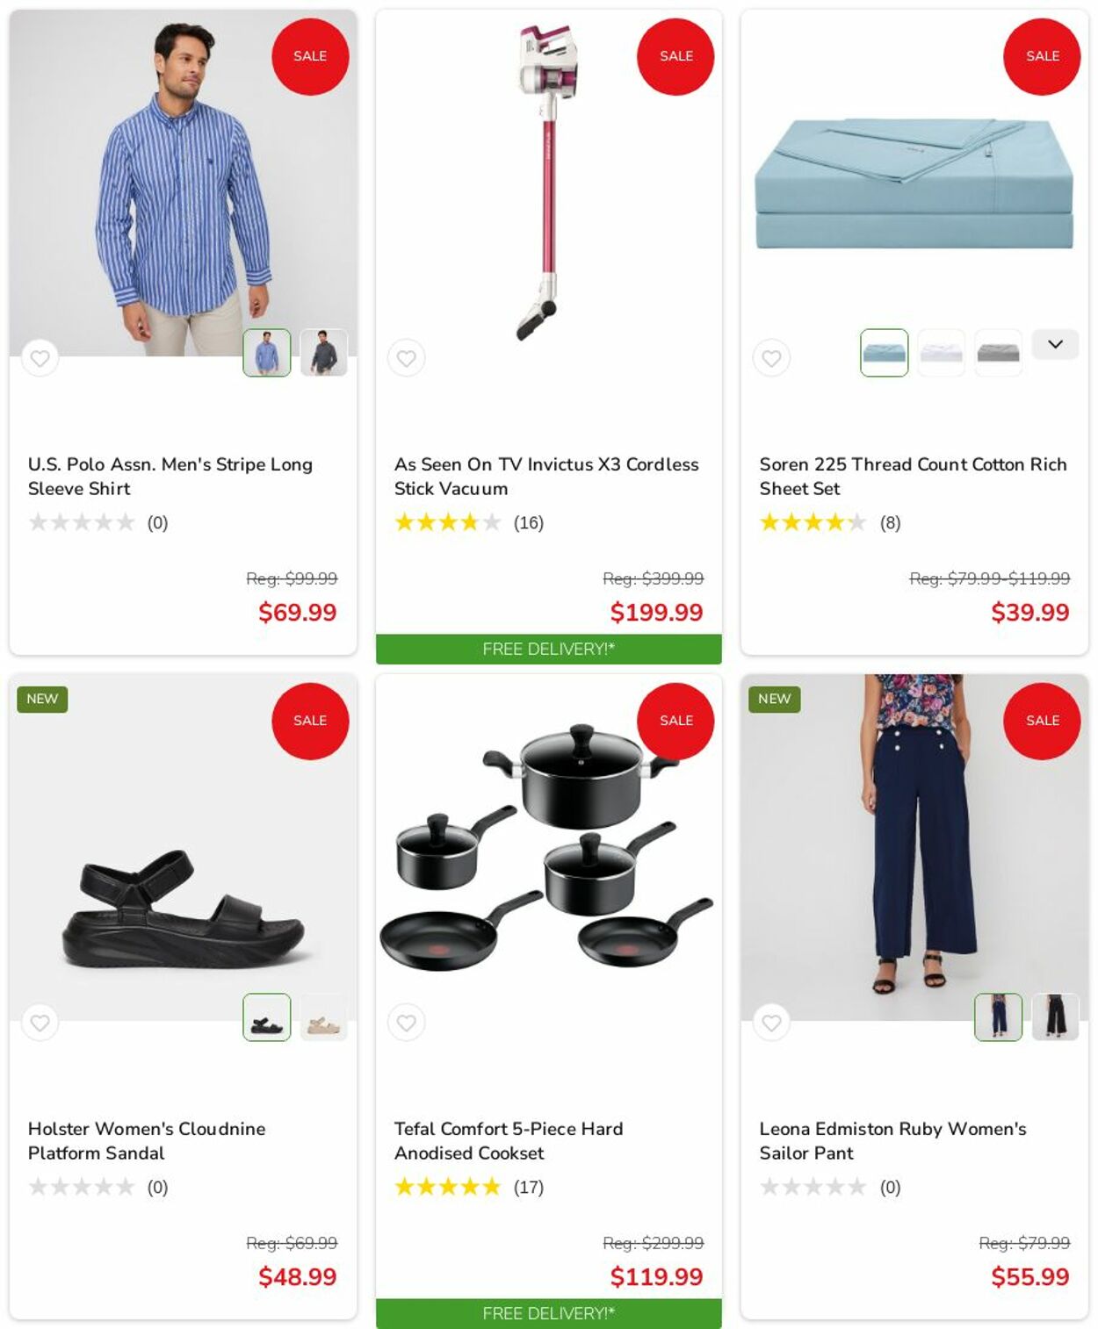This screenshot has height=1329, width=1098.
Task: Choose the grey sheet set swatch
Action: point(998,353)
